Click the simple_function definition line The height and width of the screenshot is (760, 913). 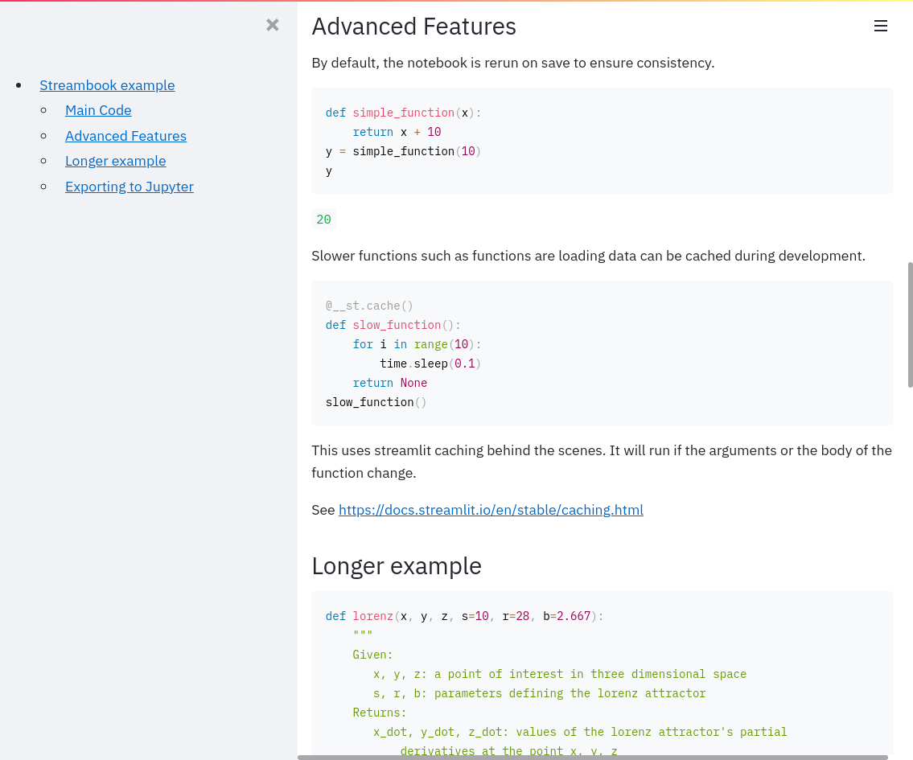403,113
